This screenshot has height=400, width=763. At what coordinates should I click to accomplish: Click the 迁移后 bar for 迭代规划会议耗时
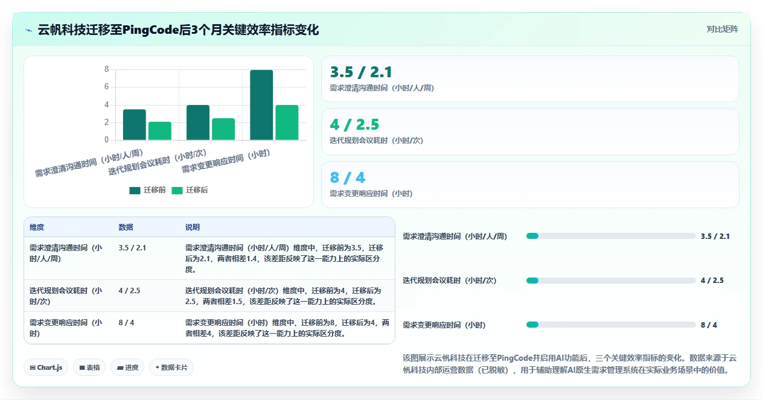pyautogui.click(x=223, y=129)
